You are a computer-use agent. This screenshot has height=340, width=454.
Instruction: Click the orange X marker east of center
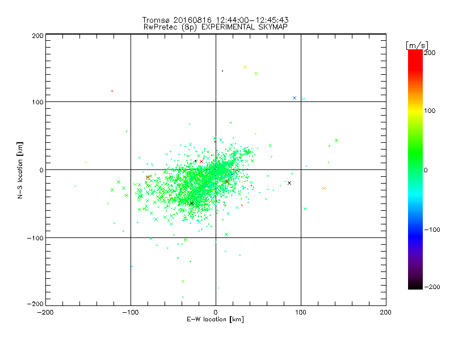pos(324,189)
